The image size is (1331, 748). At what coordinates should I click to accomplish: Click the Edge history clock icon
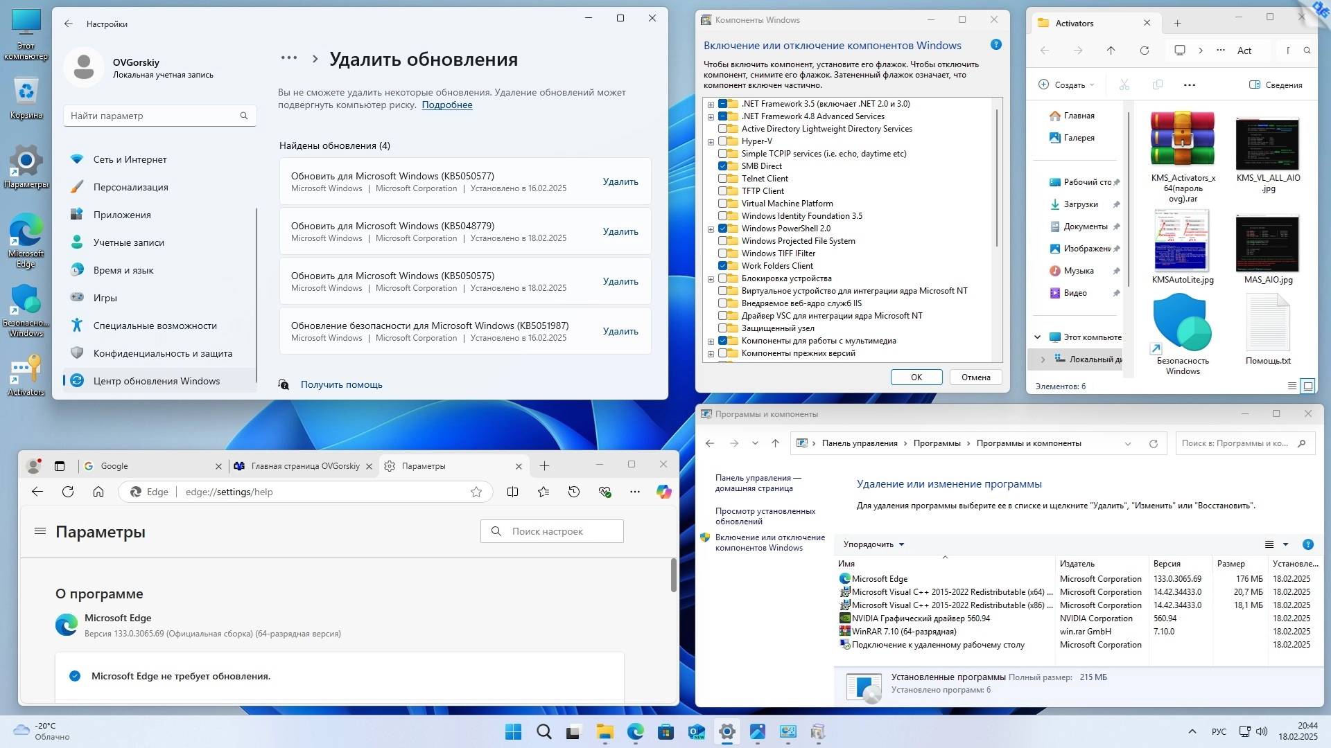pos(574,492)
